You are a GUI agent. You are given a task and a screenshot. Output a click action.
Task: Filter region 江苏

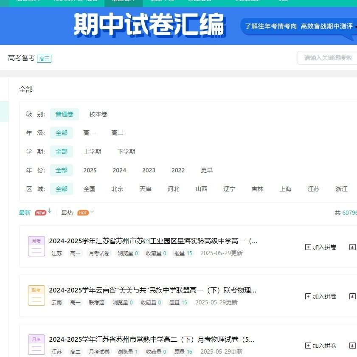click(314, 189)
